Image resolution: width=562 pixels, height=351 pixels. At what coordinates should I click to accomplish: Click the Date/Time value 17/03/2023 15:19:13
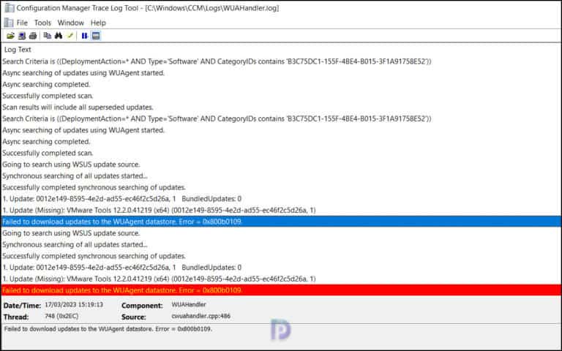74,305
